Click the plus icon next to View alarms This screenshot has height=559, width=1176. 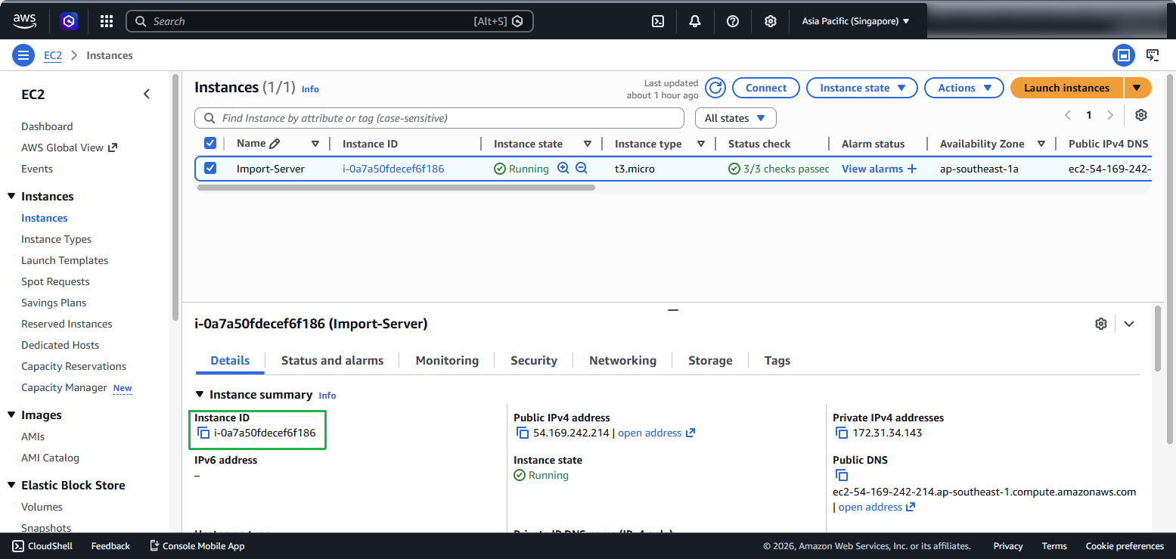point(911,169)
